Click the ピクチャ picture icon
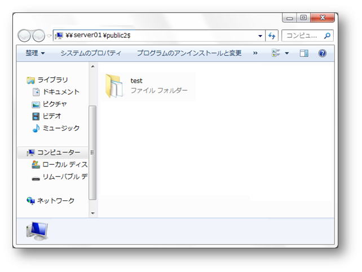This screenshot has height=272, width=362. (36, 105)
